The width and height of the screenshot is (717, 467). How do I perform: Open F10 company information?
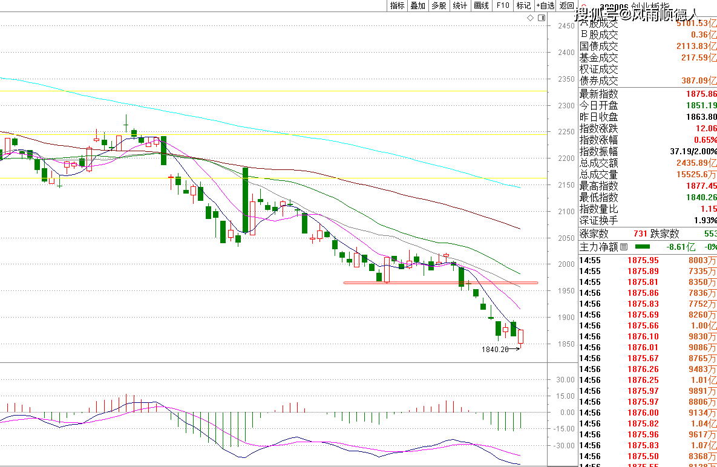pos(502,5)
